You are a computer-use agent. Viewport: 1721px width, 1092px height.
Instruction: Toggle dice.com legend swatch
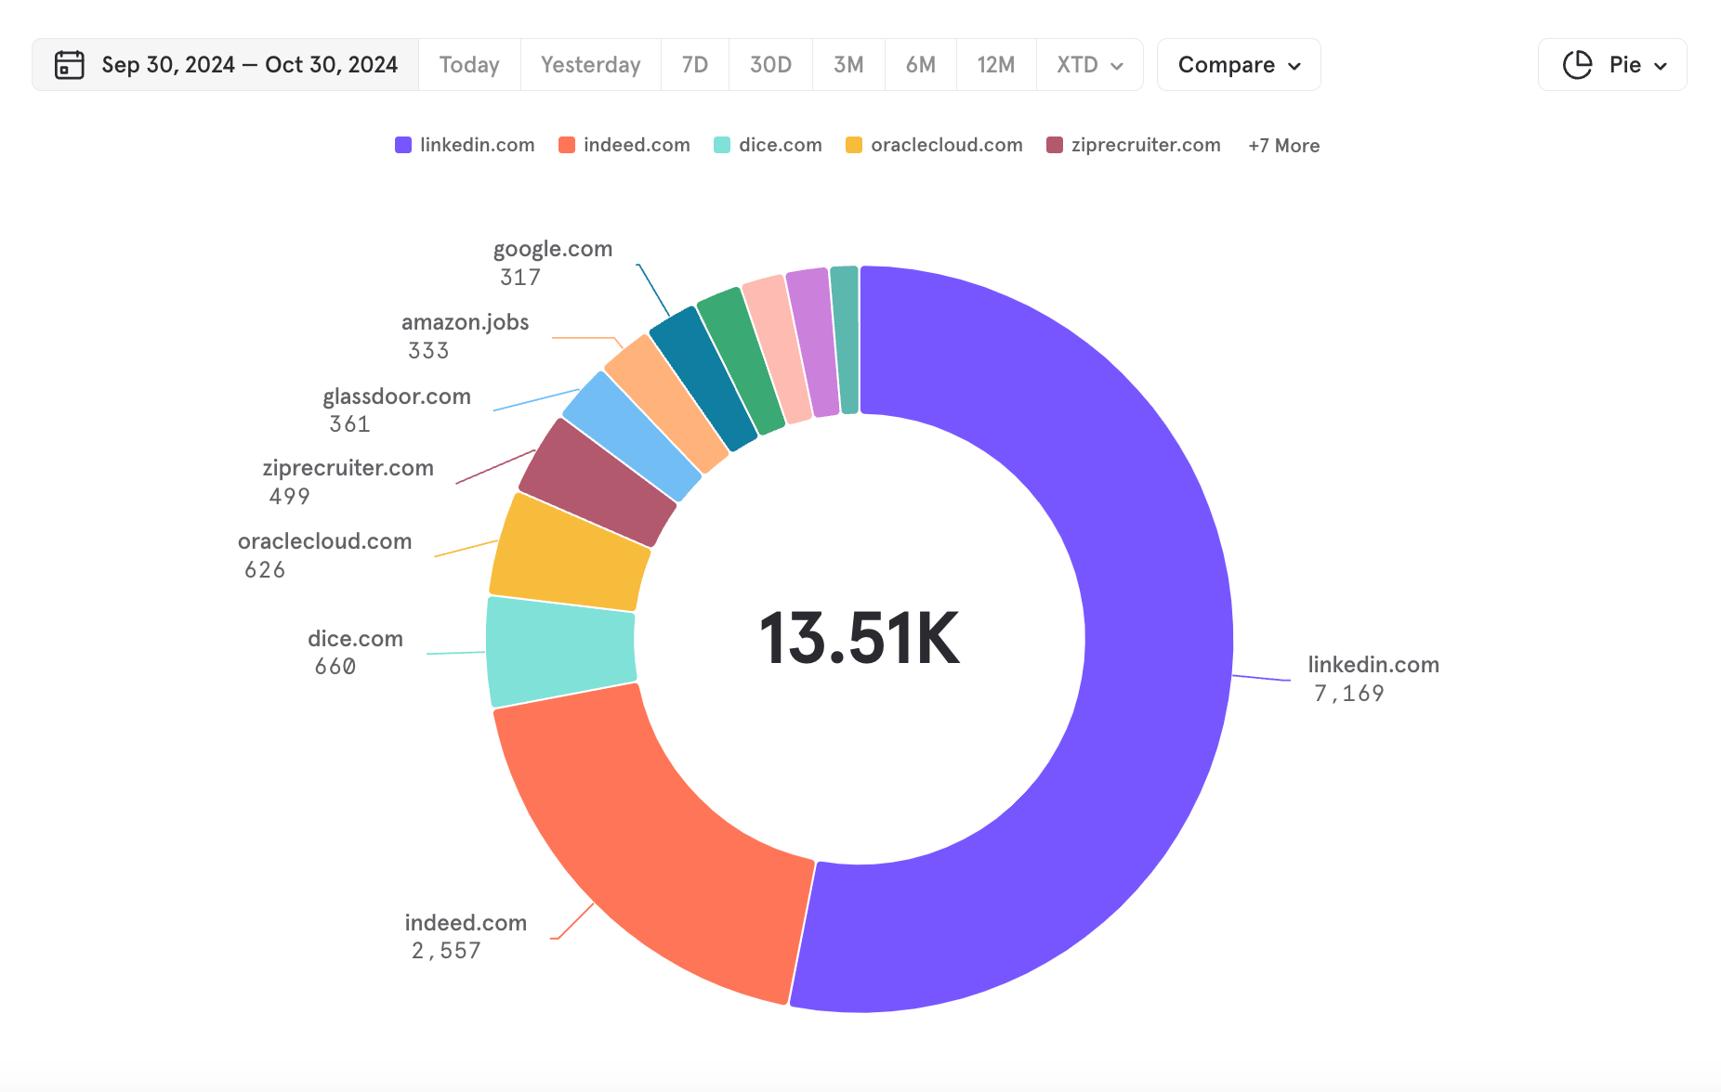[722, 145]
